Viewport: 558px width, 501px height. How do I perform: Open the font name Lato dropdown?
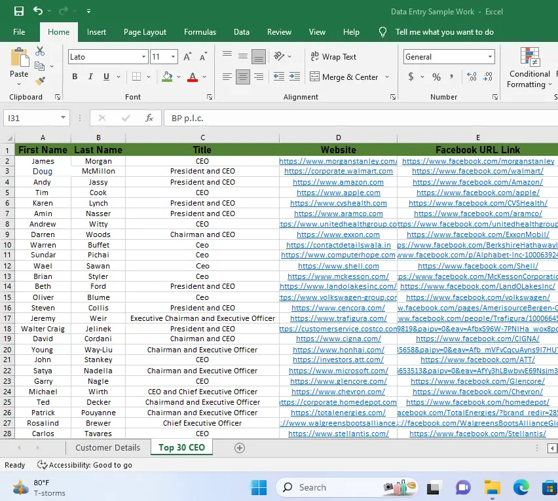point(143,57)
